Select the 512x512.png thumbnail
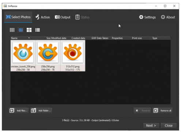The height and width of the screenshot is (132, 181). 73,53
